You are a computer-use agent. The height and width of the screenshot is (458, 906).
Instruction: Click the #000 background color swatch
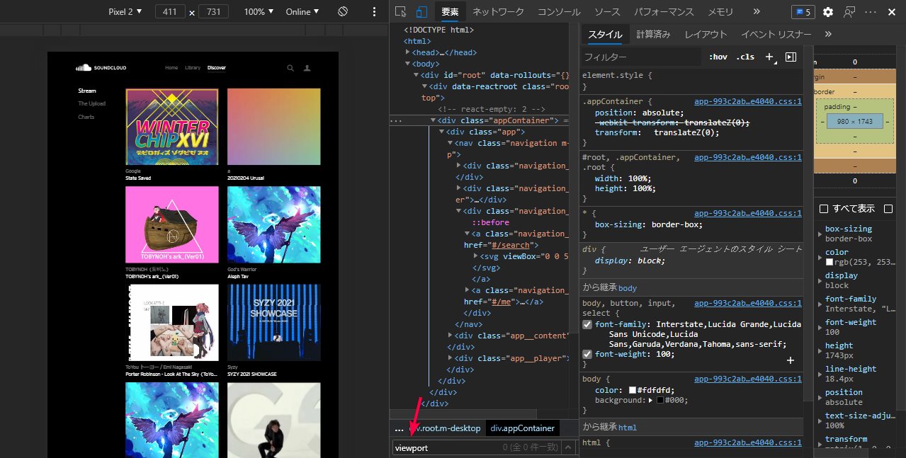click(x=660, y=400)
